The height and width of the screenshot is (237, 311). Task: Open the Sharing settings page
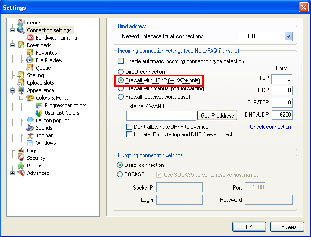[35, 75]
